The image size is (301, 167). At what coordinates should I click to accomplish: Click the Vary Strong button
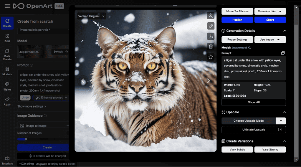pos(270,150)
